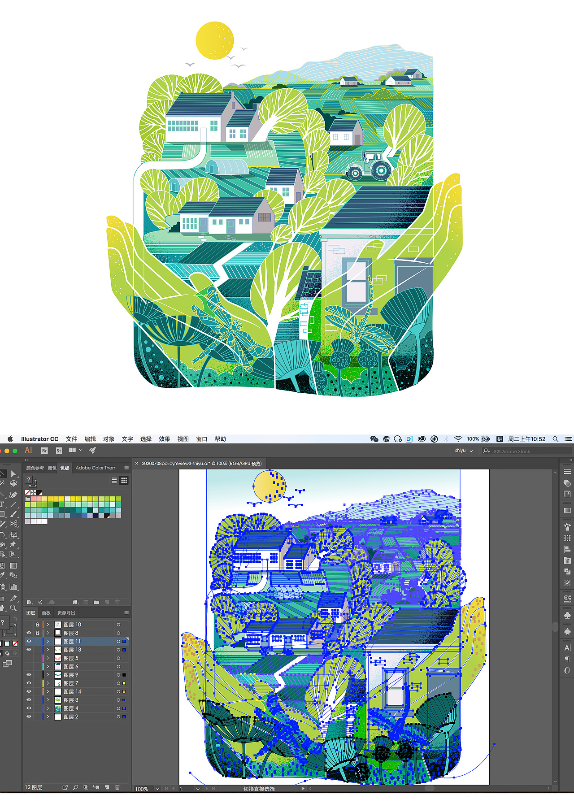This screenshot has height=812, width=574.
Task: Click the document tab 20200708policyreview3-shiyu.ai
Action: pyautogui.click(x=201, y=463)
